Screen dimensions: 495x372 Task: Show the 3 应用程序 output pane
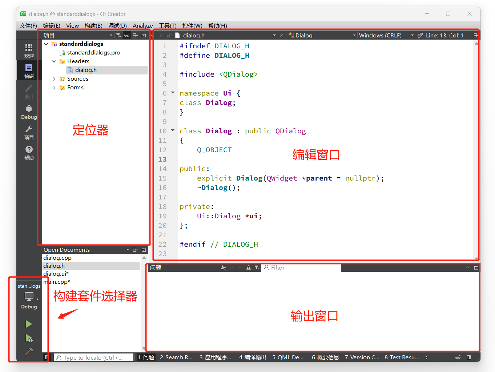215,357
